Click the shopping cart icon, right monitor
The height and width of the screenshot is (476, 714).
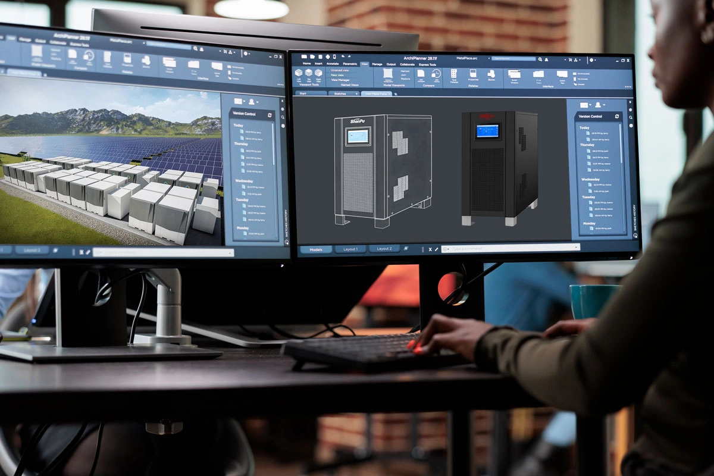[571, 60]
